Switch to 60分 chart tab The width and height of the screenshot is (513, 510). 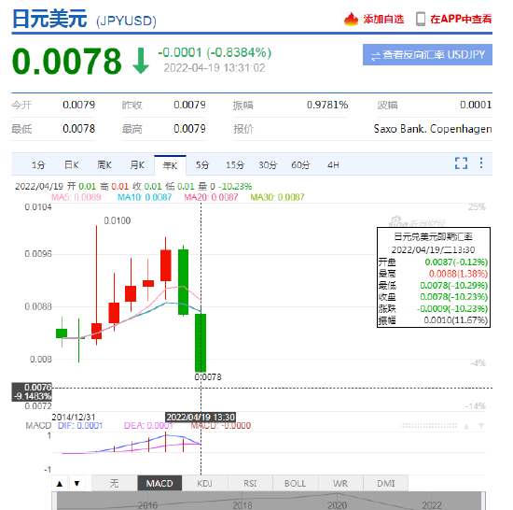[300, 164]
